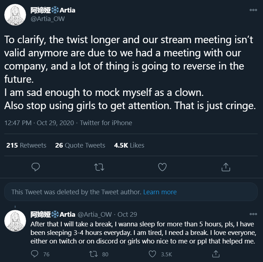Retweet the reply tweet with 80 retweets
The width and height of the screenshot is (263, 262).
point(93,254)
